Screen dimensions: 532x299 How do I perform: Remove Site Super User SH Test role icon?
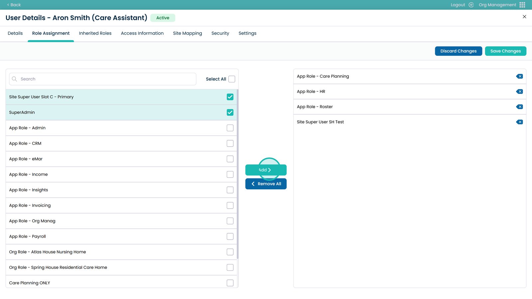click(519, 122)
